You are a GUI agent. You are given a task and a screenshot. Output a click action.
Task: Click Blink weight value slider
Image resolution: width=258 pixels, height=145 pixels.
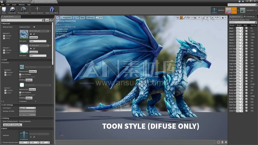coord(239,28)
